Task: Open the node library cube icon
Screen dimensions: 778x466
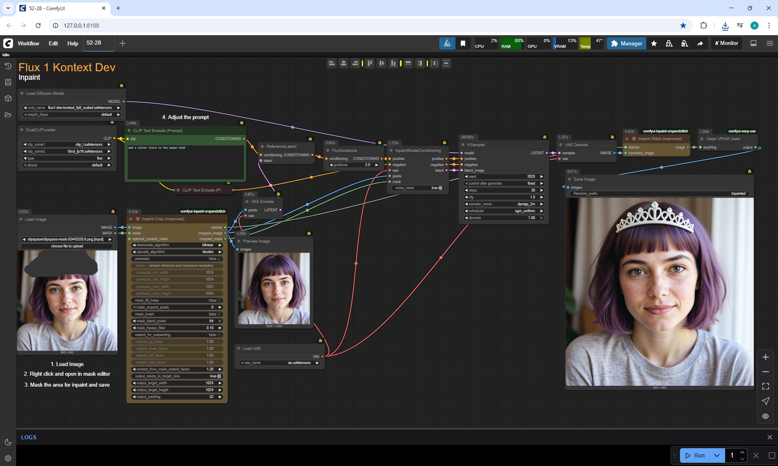Action: click(8, 98)
